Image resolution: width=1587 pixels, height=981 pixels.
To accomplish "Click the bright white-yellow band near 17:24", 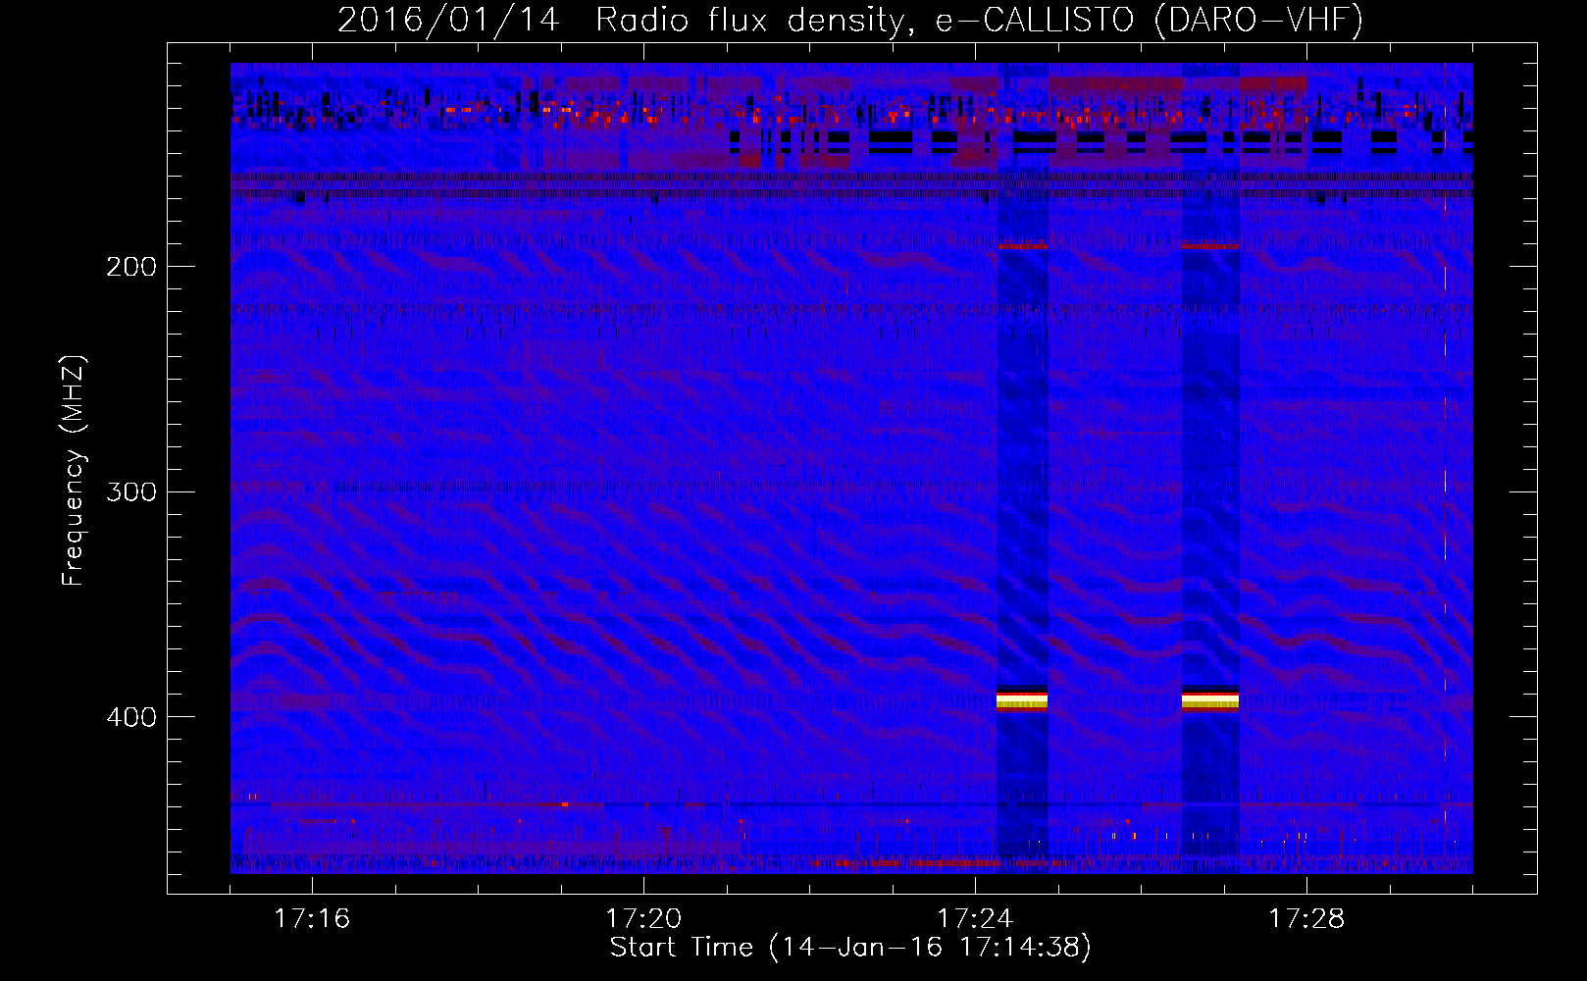I will pos(1022,699).
